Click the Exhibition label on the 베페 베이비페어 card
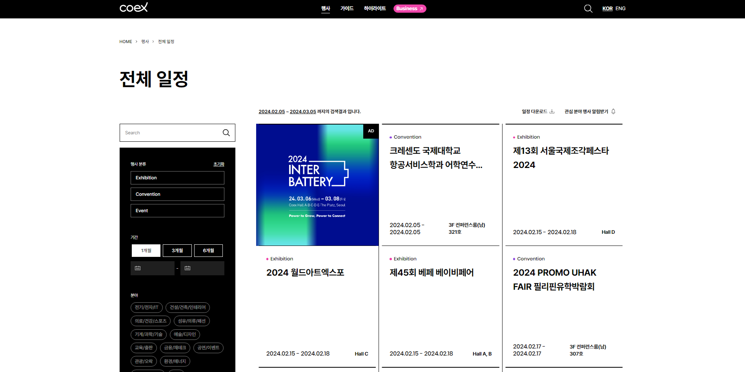The height and width of the screenshot is (372, 745). pos(405,259)
